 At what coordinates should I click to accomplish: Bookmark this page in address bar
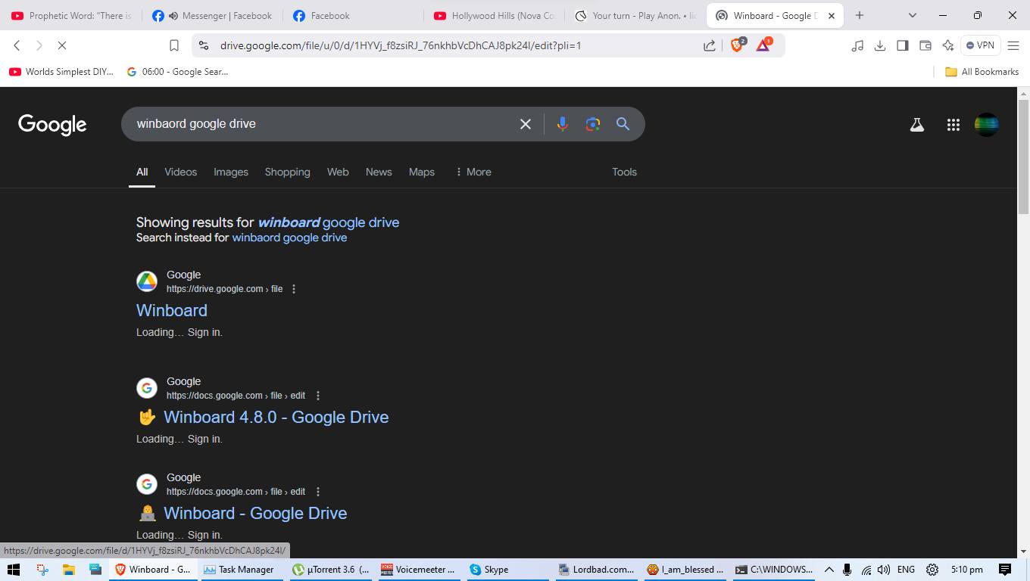pyautogui.click(x=173, y=45)
